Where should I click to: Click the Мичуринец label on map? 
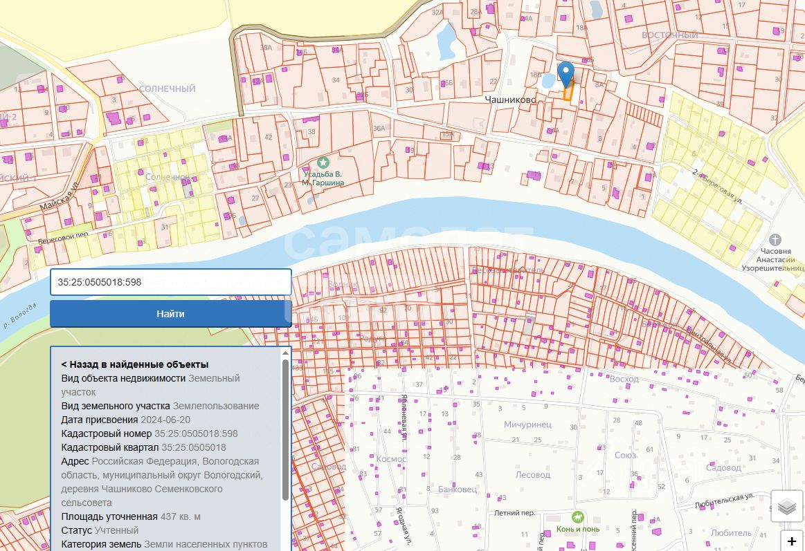pyautogui.click(x=527, y=424)
